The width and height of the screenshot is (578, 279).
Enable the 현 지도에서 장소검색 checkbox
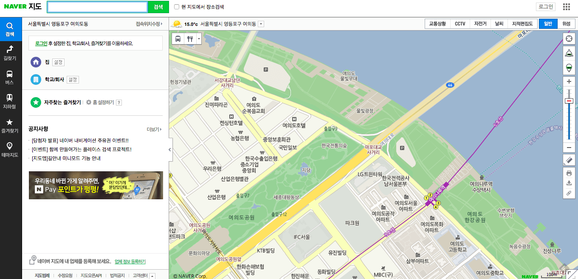(177, 7)
